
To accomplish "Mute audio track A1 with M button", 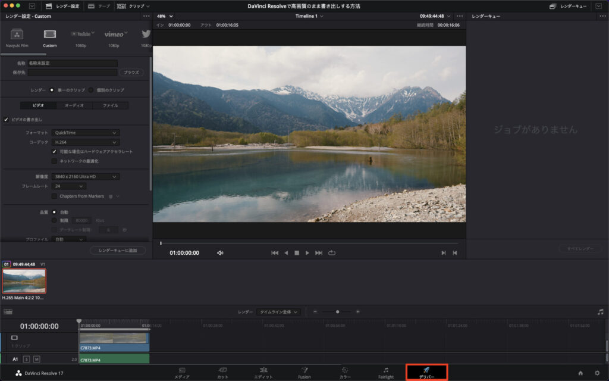I will pos(36,359).
